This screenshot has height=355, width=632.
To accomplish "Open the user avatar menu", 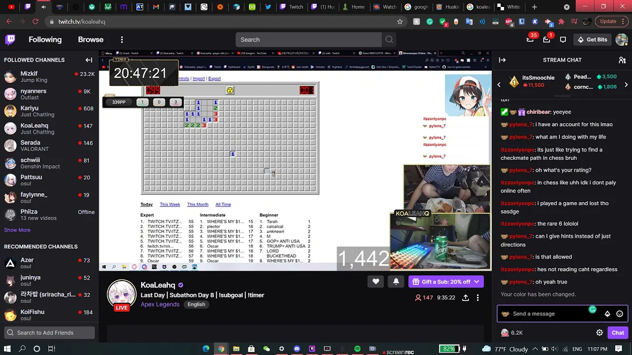I will point(622,39).
